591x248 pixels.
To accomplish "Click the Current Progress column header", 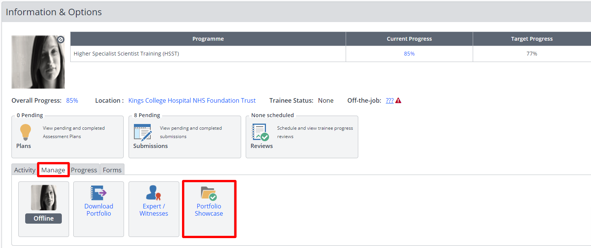I will [x=409, y=39].
